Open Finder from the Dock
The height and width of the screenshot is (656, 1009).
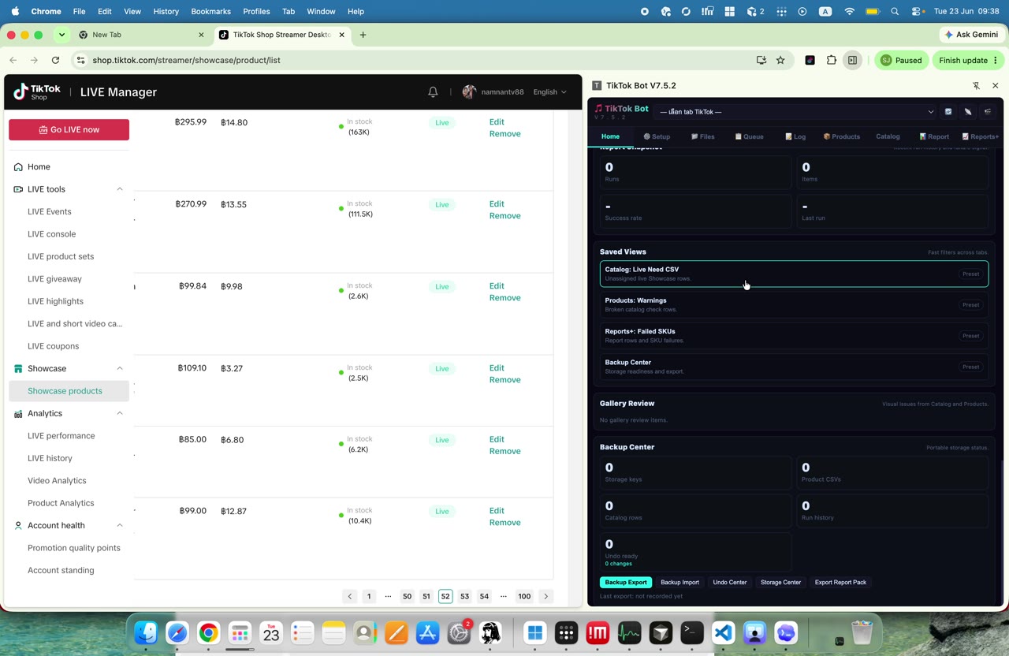click(146, 632)
